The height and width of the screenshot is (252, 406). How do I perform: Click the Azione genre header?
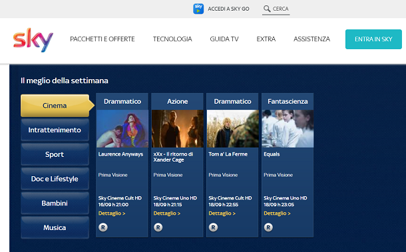[177, 102]
